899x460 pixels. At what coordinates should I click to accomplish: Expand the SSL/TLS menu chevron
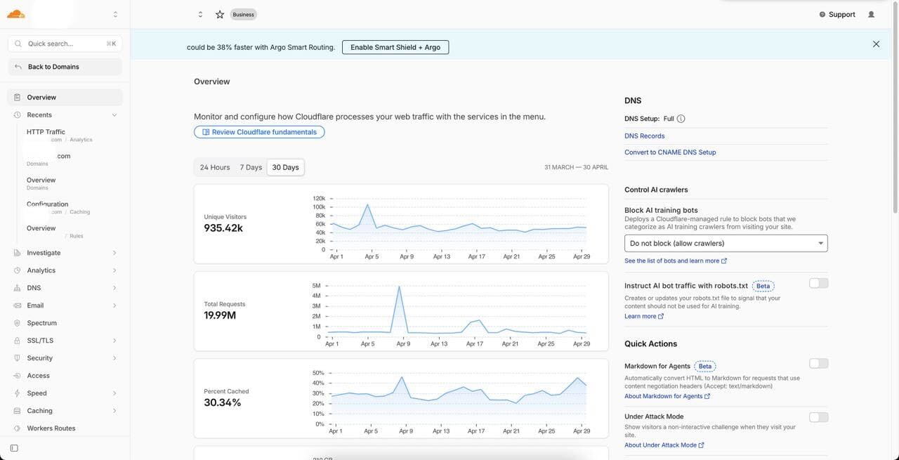point(114,341)
